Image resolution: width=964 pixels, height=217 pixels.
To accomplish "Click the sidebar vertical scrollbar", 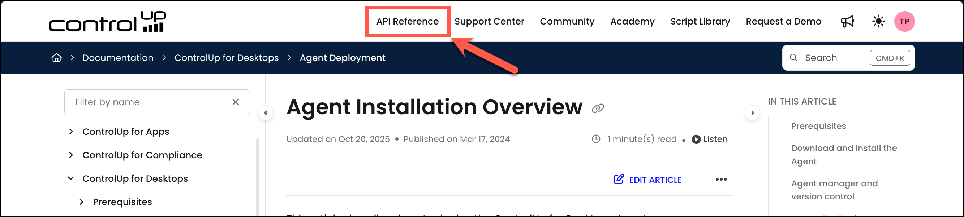I will pos(258,177).
